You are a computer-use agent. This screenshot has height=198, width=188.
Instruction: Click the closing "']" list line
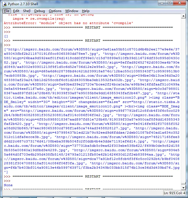point(6,172)
